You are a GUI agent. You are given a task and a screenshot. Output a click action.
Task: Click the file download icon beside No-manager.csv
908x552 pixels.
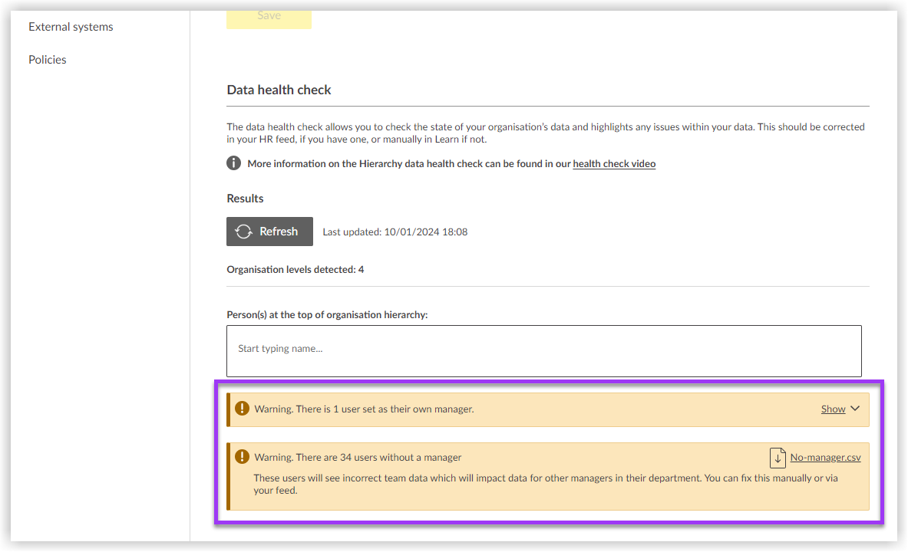coord(776,457)
